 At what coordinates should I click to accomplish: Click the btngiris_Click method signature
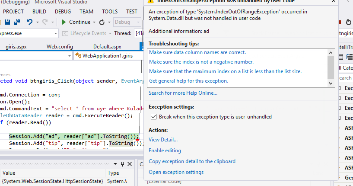pyautogui.click(x=71, y=81)
